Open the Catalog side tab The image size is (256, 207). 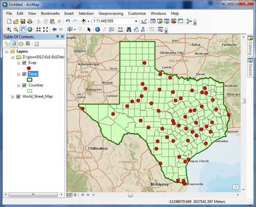250,45
